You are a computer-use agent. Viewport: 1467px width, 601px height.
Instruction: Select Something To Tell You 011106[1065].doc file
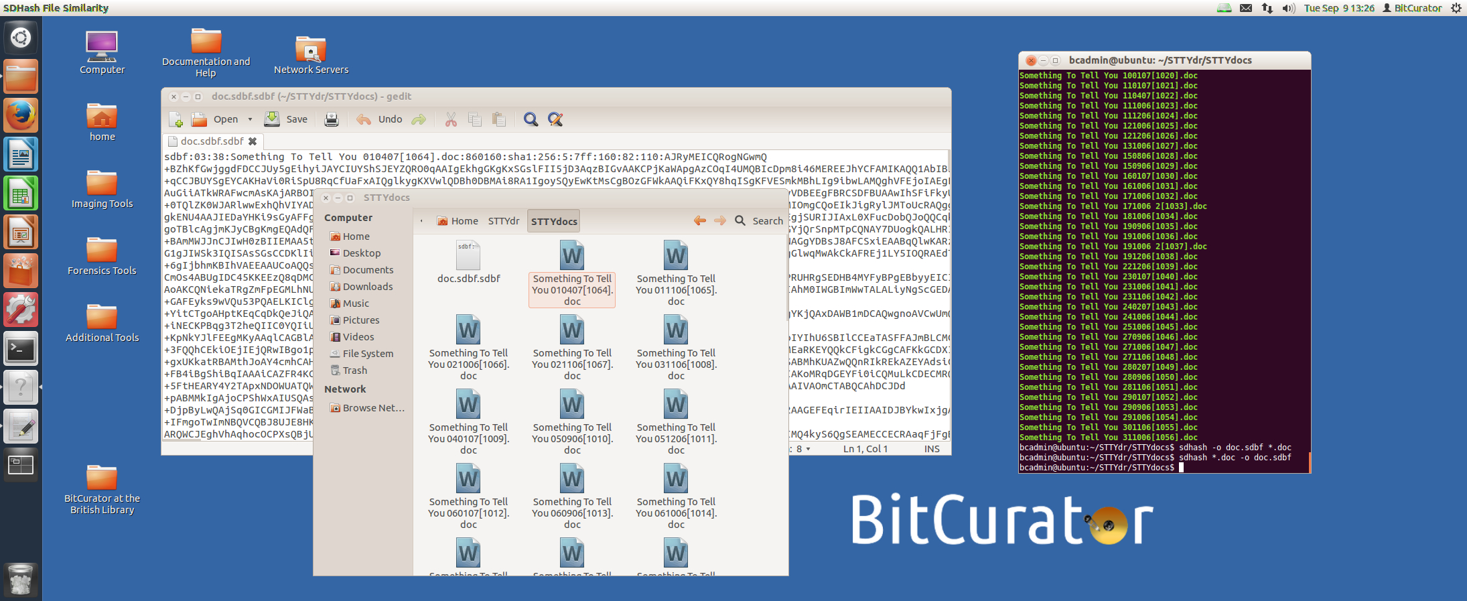point(676,274)
